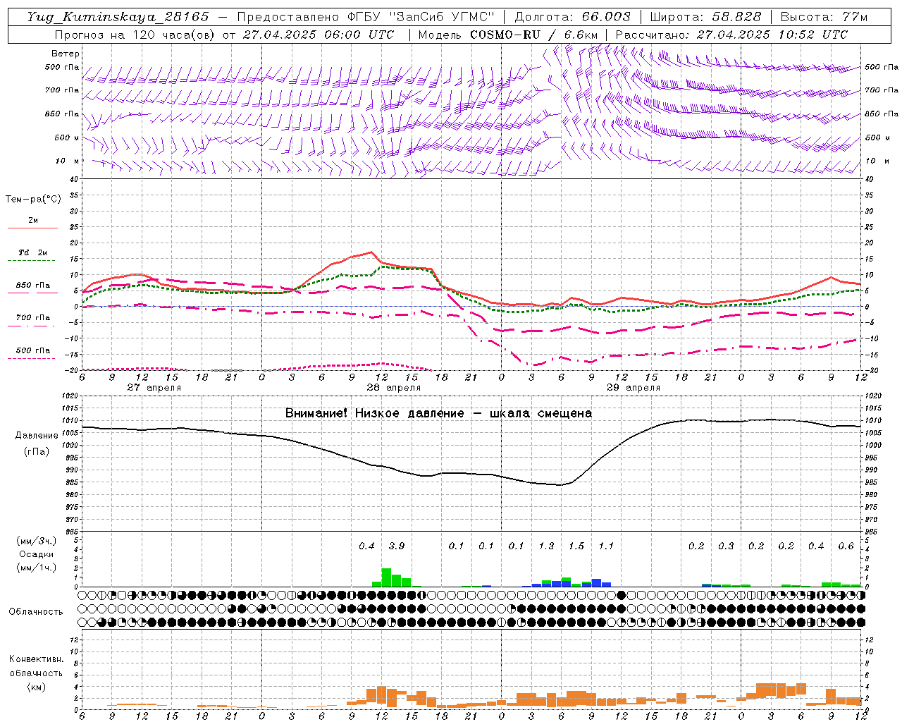The width and height of the screenshot is (902, 722).
Task: Click the '28 апреля' date label
Action: [x=393, y=387]
